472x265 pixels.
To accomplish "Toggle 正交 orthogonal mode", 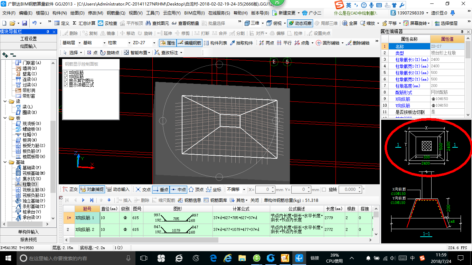I will tap(70, 189).
